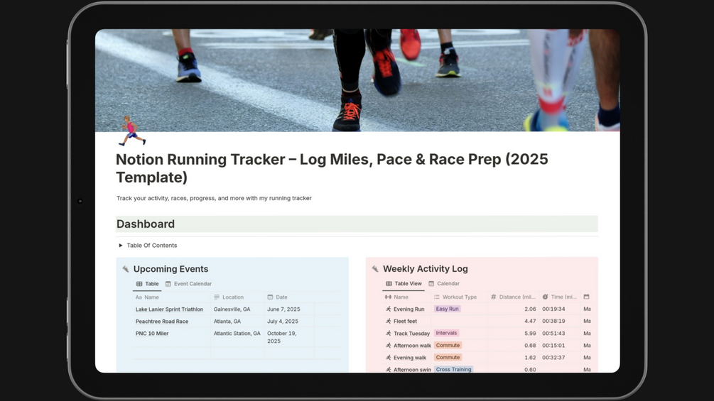Screen dimensions: 714x401
Task: Open the Evening Run activity
Action: coord(409,309)
